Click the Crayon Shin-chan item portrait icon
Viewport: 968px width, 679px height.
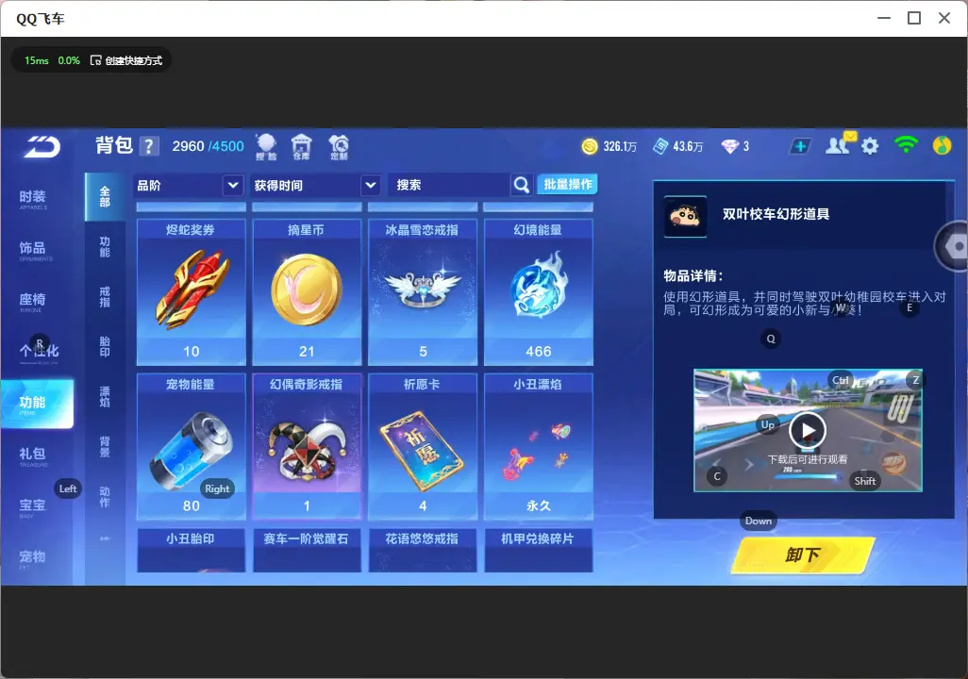click(685, 216)
